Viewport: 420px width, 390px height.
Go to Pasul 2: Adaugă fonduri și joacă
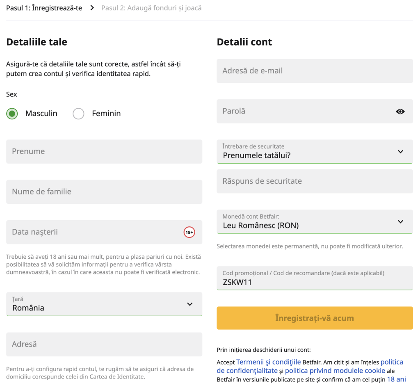(151, 8)
